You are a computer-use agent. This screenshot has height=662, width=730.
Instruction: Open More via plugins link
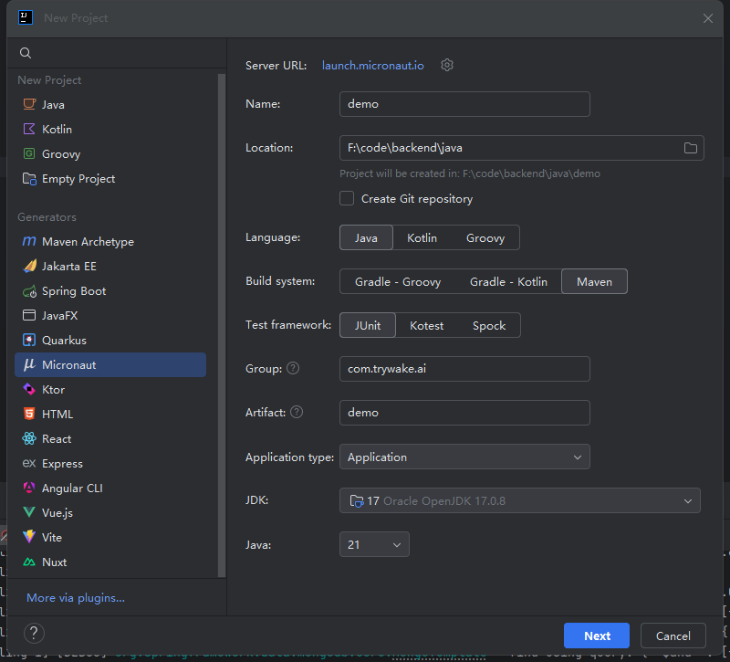[76, 598]
